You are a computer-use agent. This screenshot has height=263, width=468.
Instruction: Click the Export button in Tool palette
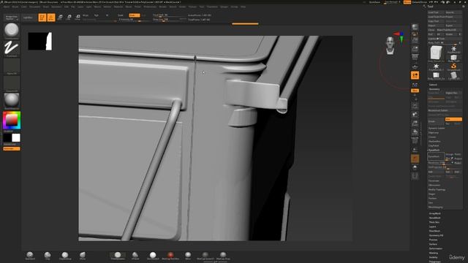point(453,26)
